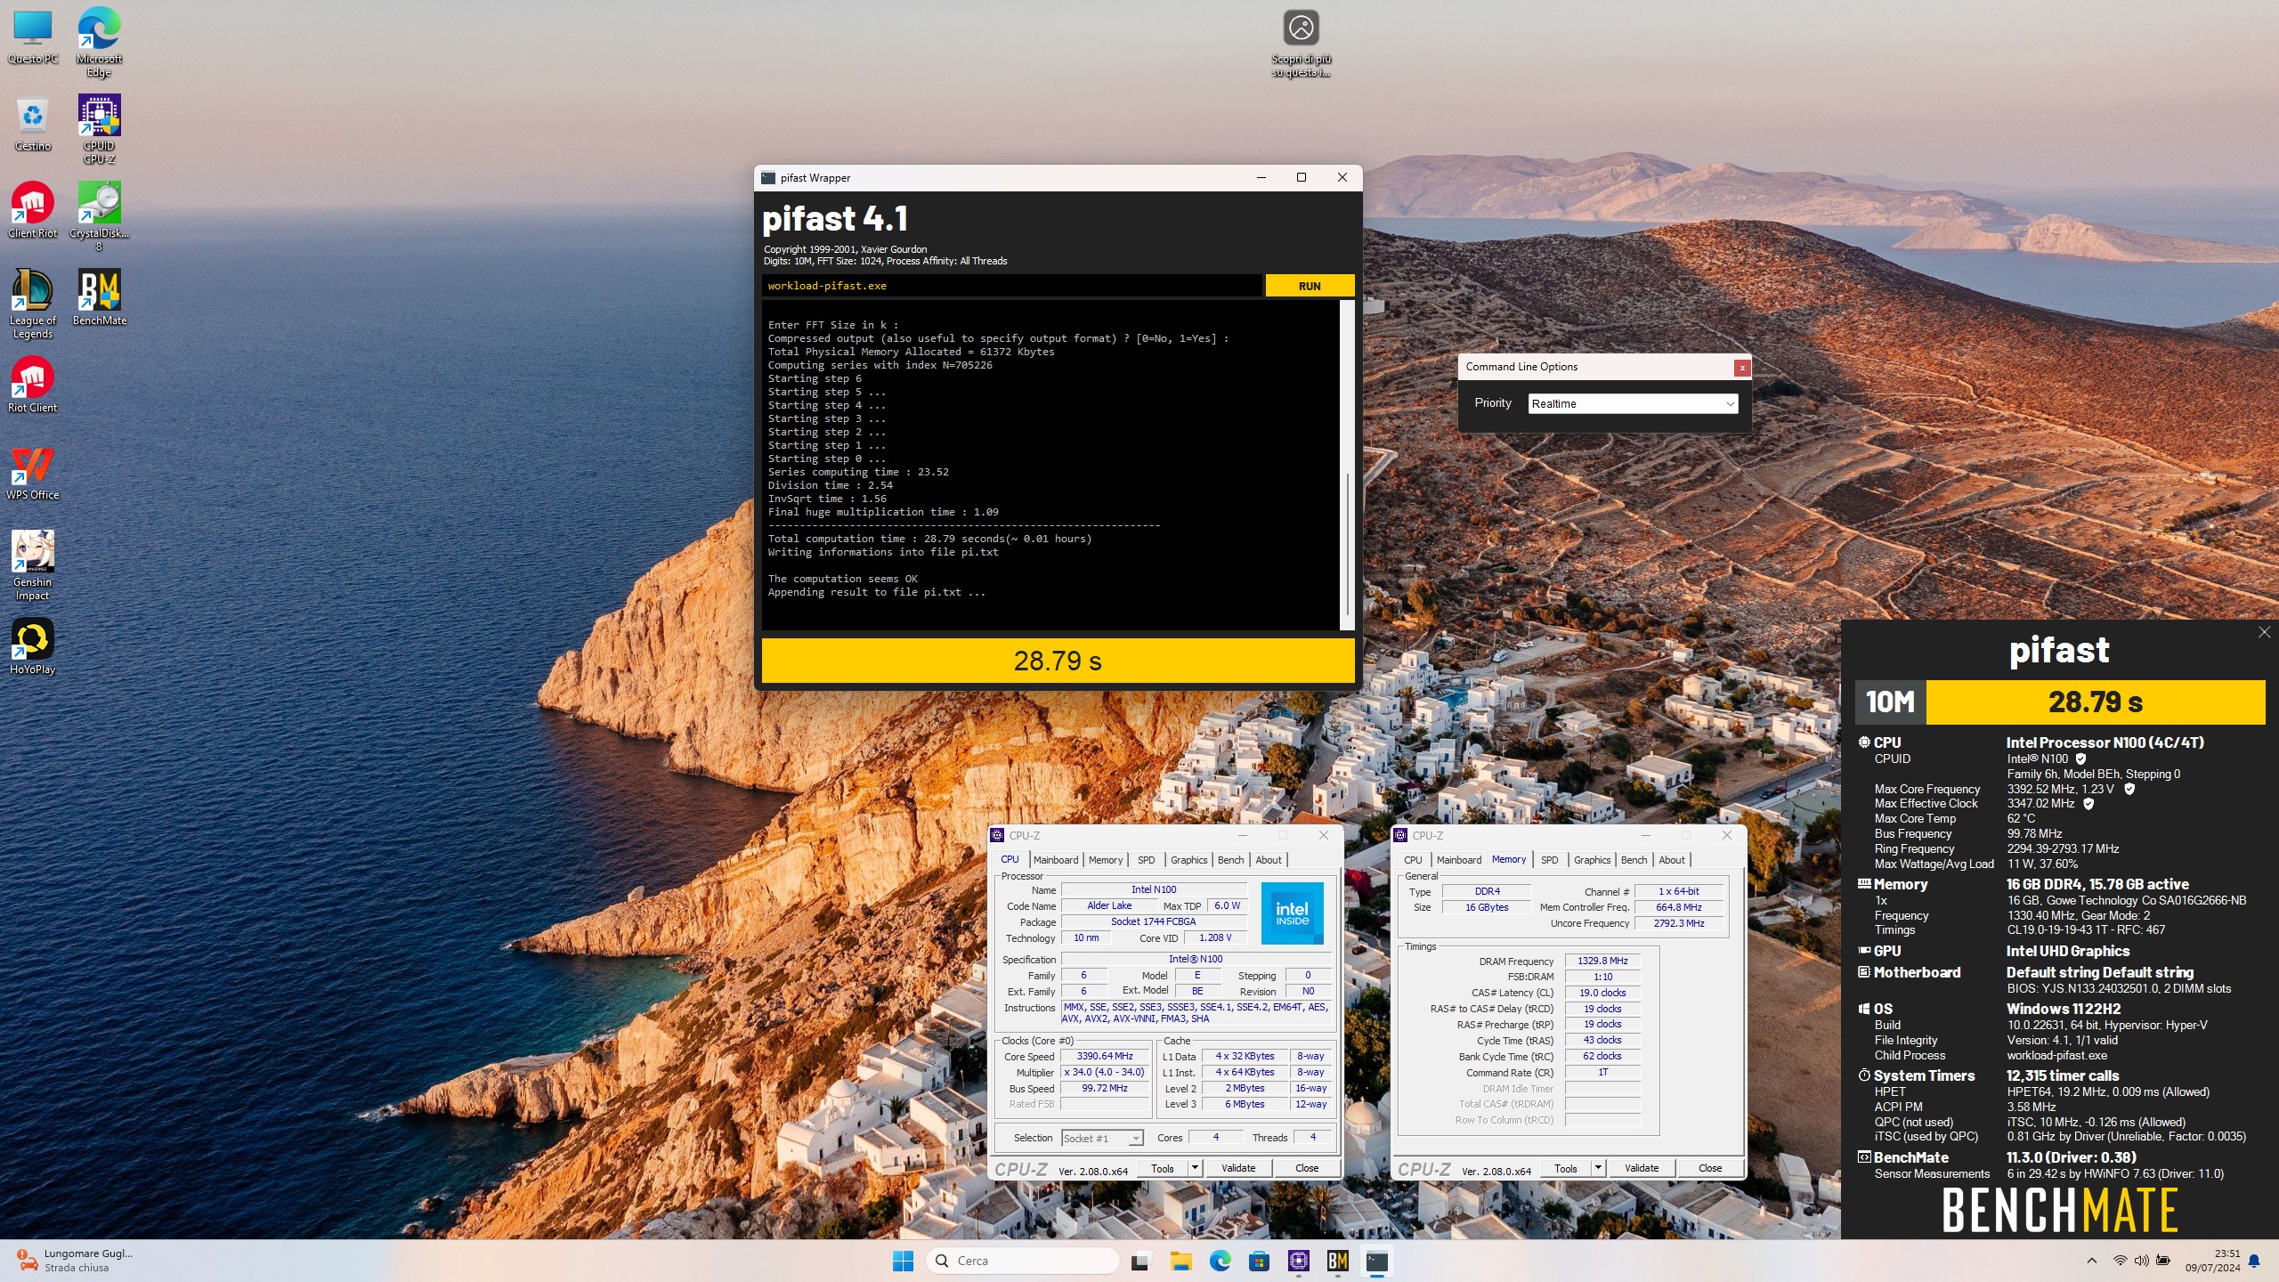Switch to CPU-Z taskbar icon
This screenshot has height=1282, width=2279.
pyautogui.click(x=1299, y=1261)
